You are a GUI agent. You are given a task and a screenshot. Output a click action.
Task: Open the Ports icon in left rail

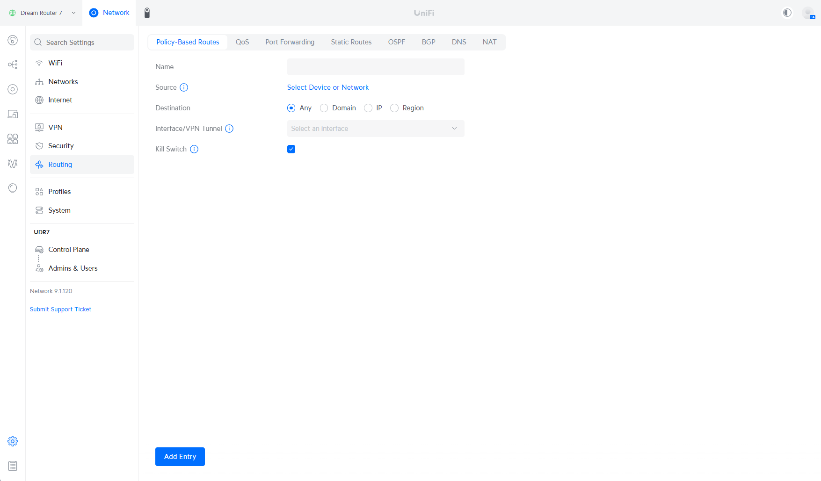tap(13, 139)
